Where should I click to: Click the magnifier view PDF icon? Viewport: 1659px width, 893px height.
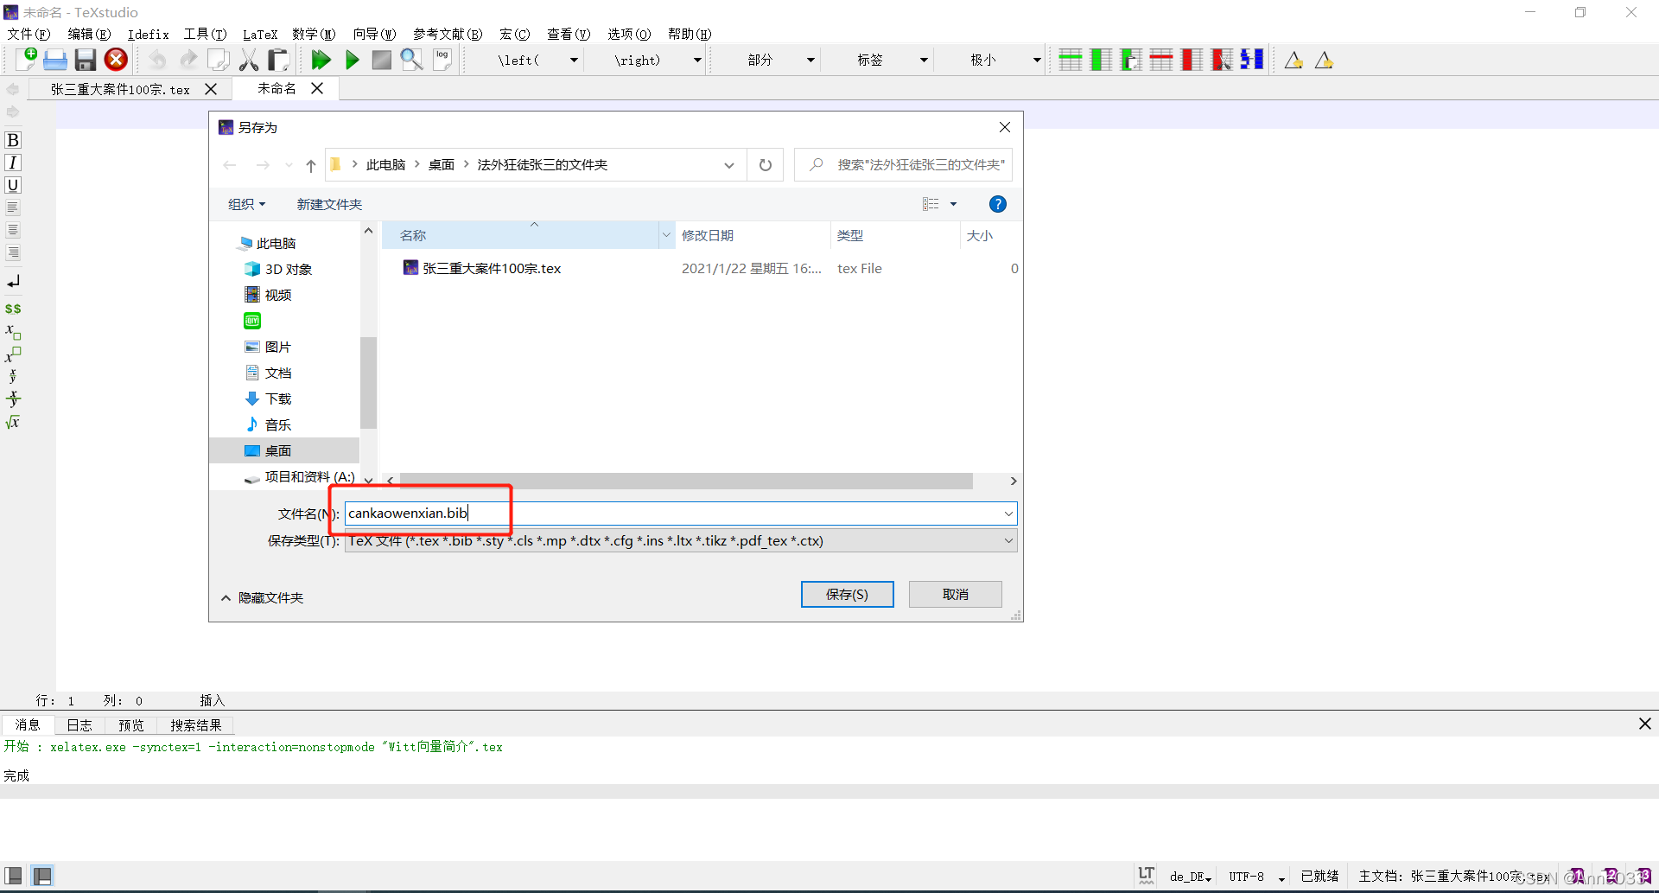pos(411,60)
